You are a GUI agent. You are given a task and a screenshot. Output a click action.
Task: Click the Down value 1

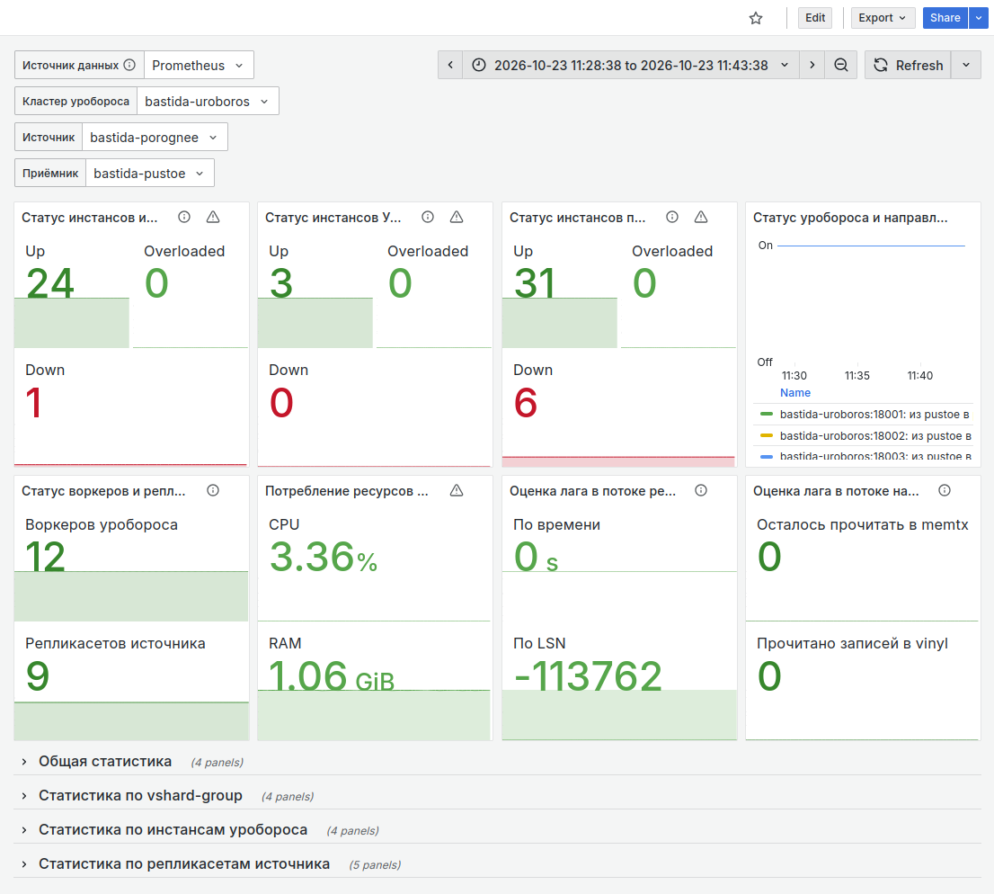click(x=33, y=403)
